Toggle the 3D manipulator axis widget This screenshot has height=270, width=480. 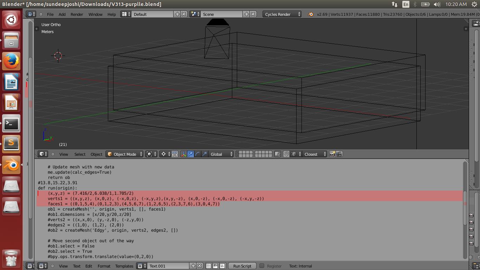click(183, 154)
